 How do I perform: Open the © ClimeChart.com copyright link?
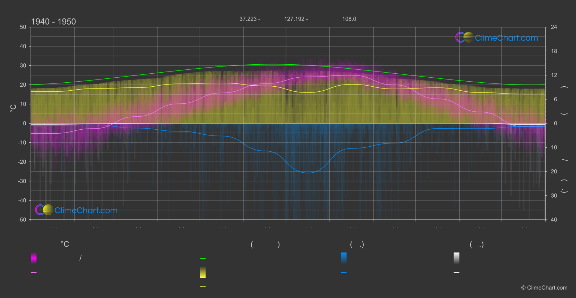coord(544,288)
